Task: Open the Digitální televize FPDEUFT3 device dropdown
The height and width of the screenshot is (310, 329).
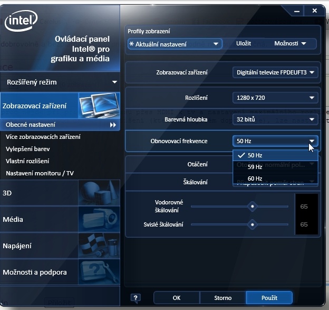Action: [275, 72]
